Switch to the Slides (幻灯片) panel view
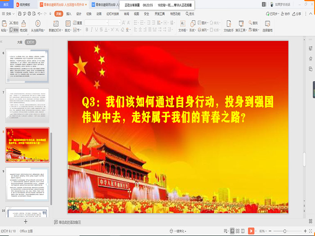Screen dimensions: 315x236 [x=30, y=42]
